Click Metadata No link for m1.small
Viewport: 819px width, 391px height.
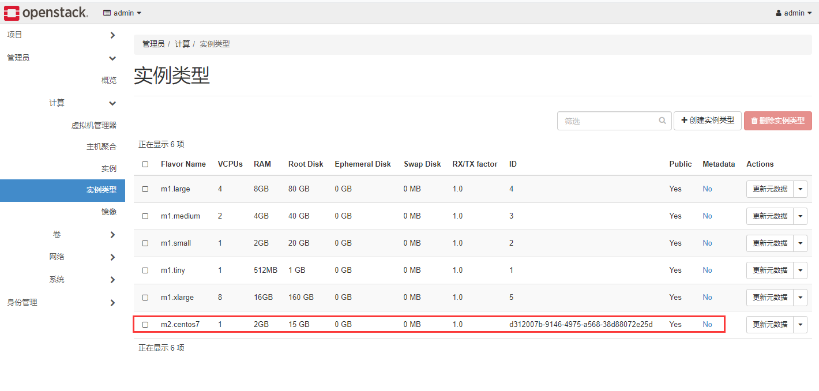click(x=707, y=243)
